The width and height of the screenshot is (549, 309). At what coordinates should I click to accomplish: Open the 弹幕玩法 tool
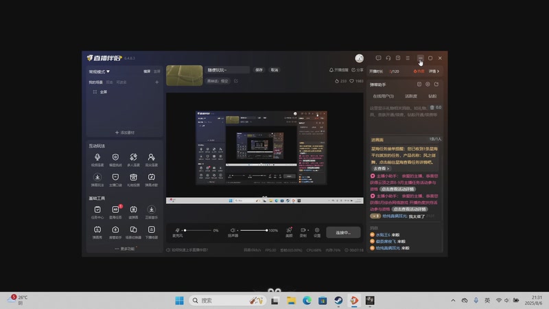click(97, 179)
